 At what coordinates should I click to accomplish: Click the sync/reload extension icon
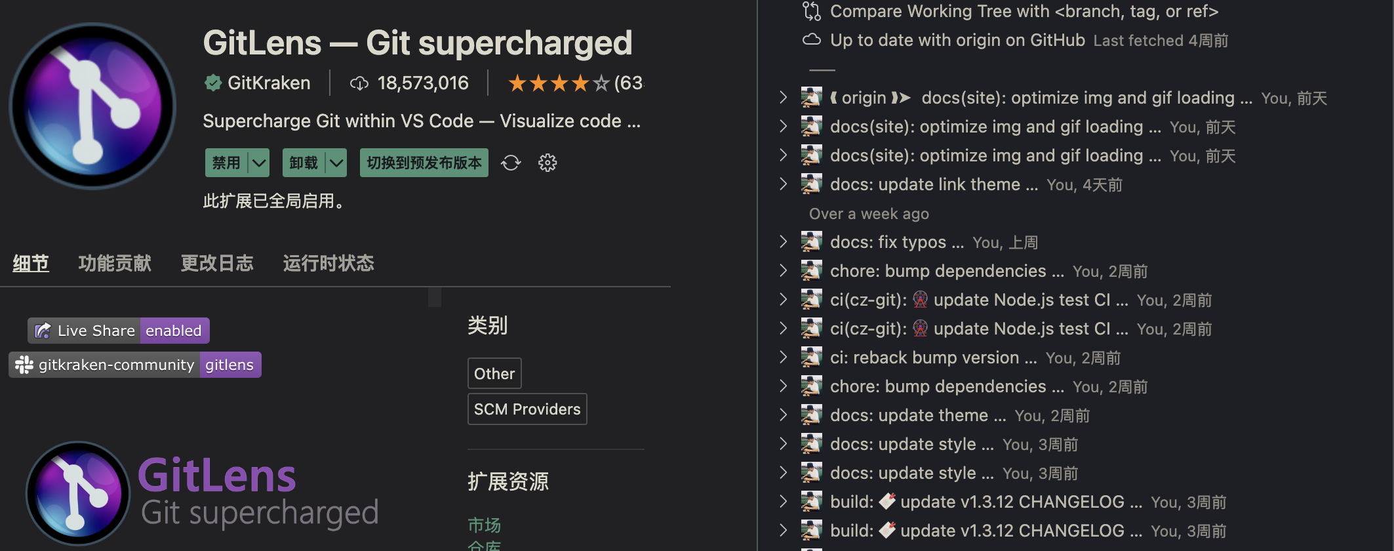tap(511, 163)
